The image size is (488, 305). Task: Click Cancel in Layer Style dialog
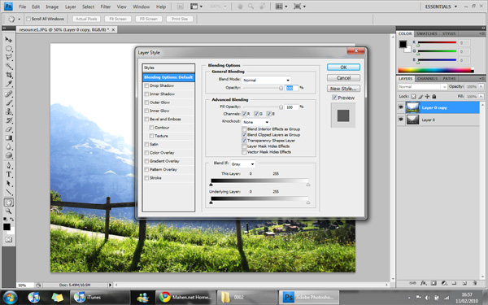click(343, 78)
